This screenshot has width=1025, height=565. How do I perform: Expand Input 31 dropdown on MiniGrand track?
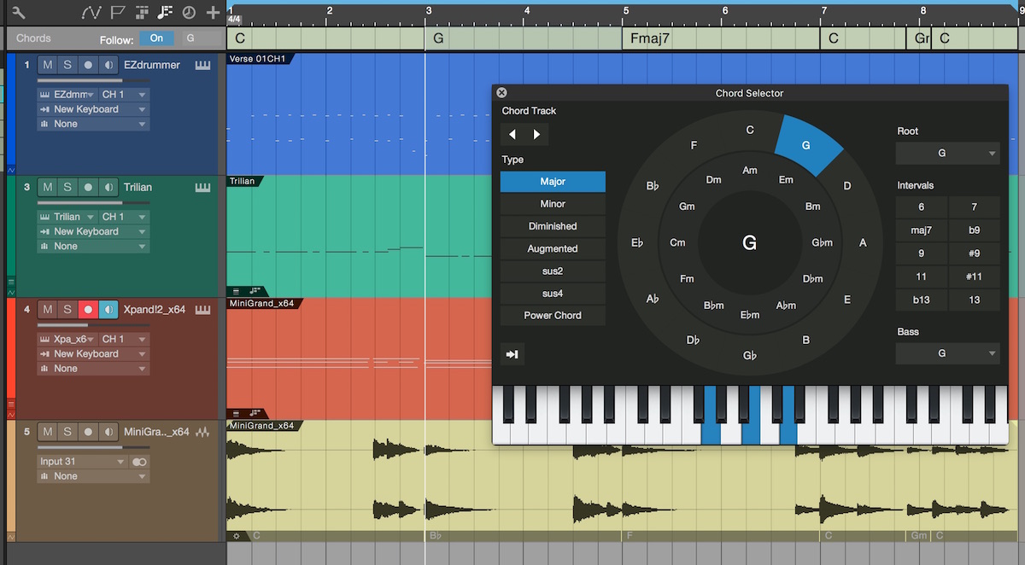tap(83, 462)
